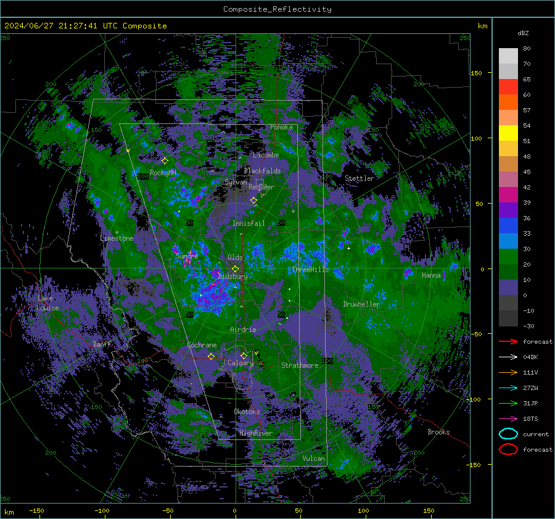The image size is (555, 519).
Task: Click the RockyMH label
Action: coord(163,173)
